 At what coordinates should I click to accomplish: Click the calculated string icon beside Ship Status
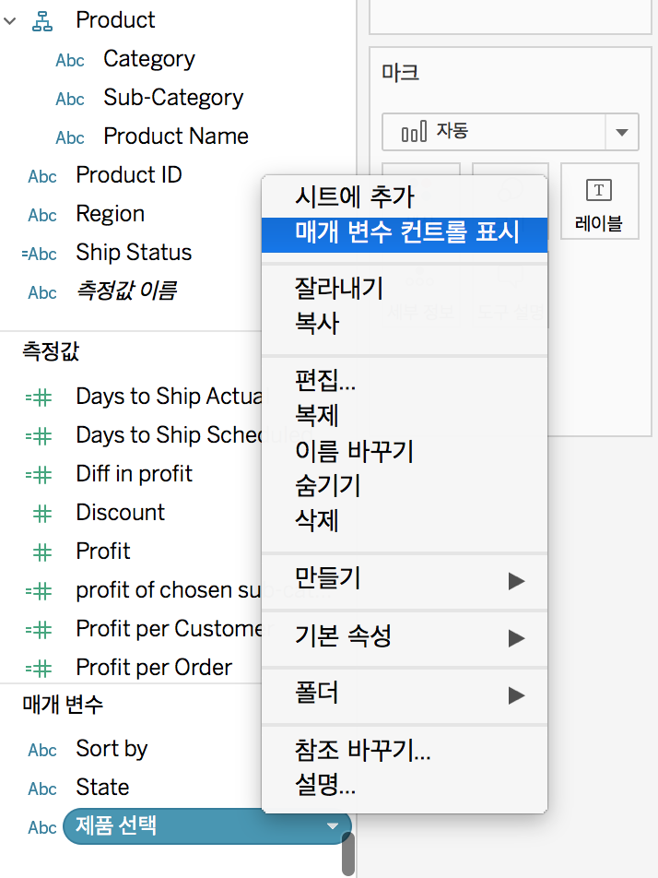coord(39,254)
